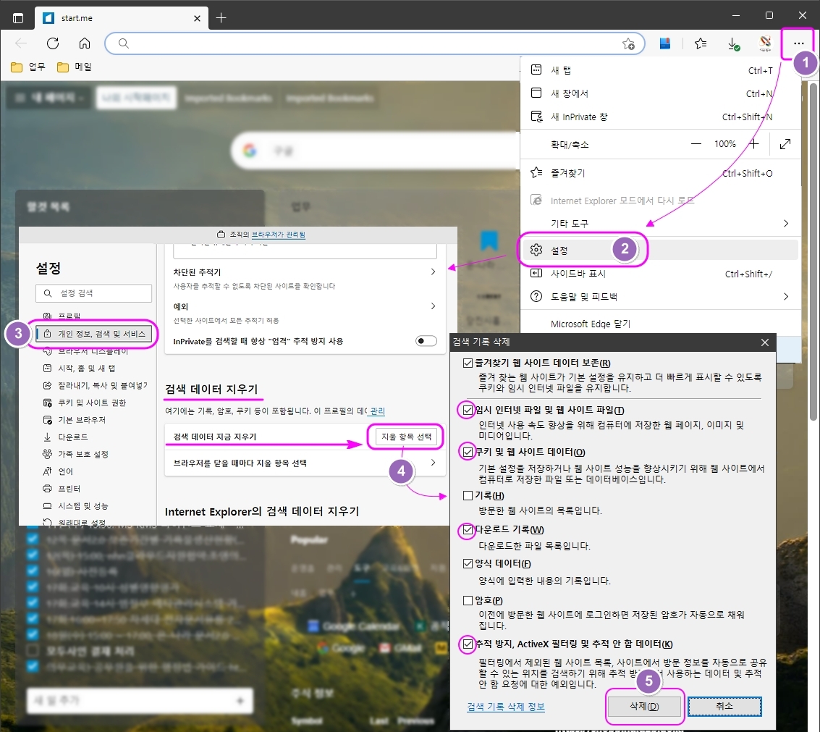Expand the 도움말 및 피드백 submenu
Viewport: 820px width, 732px height.
coord(661,297)
